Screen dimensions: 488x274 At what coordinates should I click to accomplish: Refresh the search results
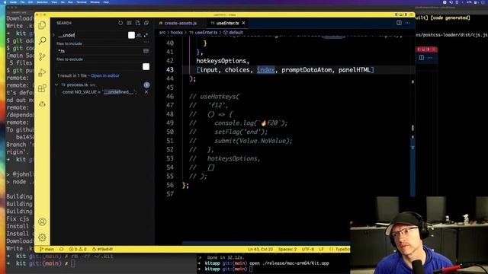tap(120, 23)
